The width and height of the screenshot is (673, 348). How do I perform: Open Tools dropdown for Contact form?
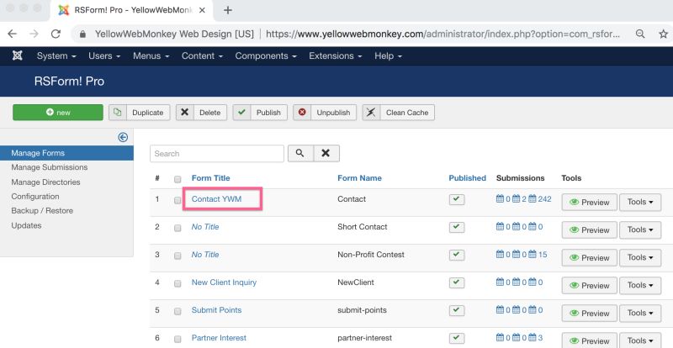(x=640, y=202)
